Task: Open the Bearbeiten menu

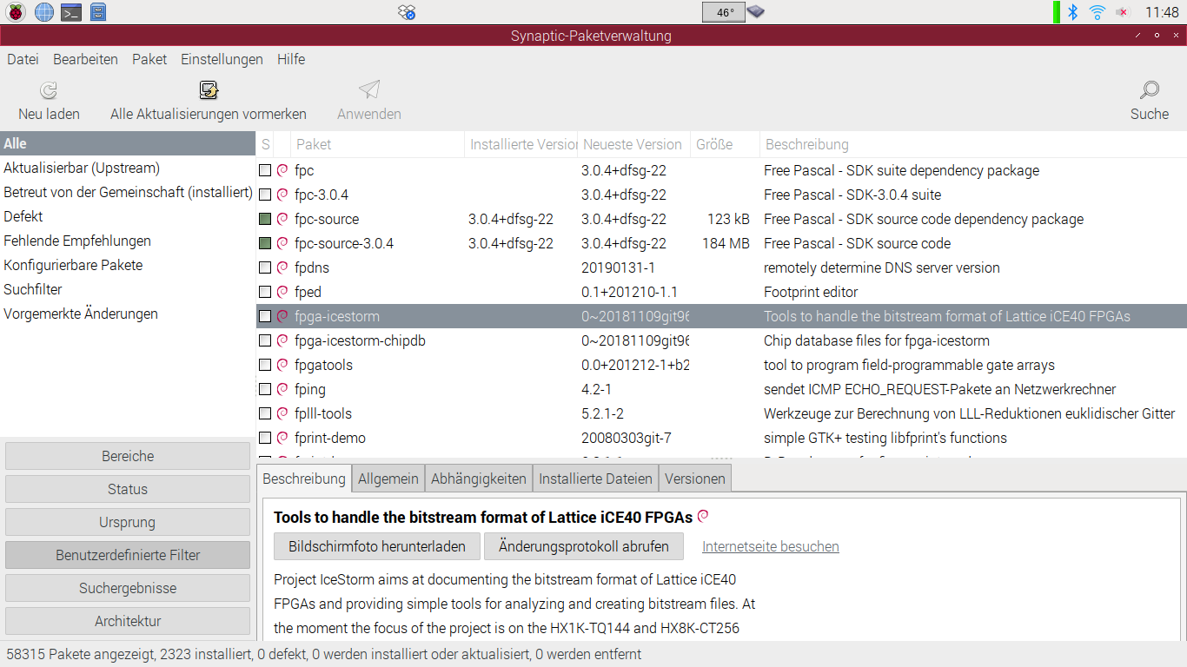Action: pos(85,59)
